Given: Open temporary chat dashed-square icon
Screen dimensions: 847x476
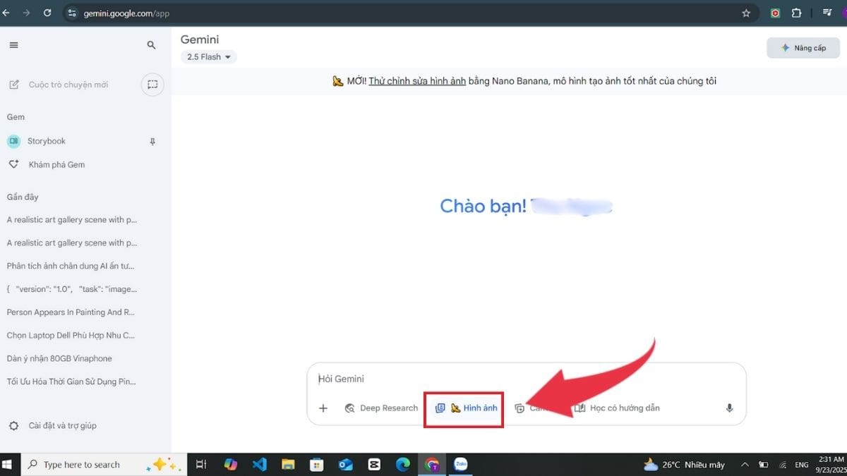Looking at the screenshot, I should click(152, 85).
